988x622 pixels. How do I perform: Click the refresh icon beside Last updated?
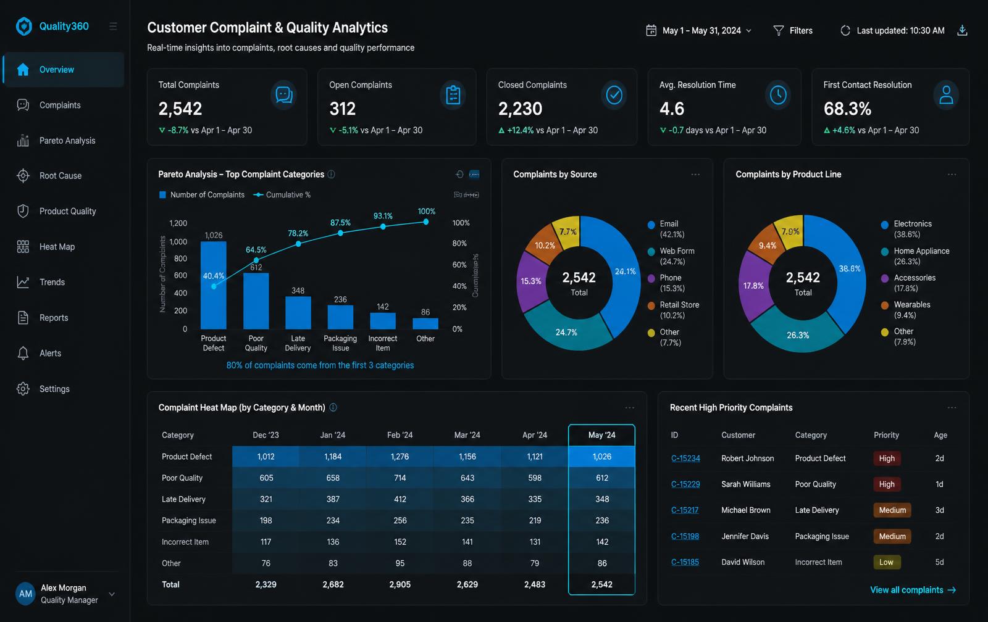click(845, 30)
